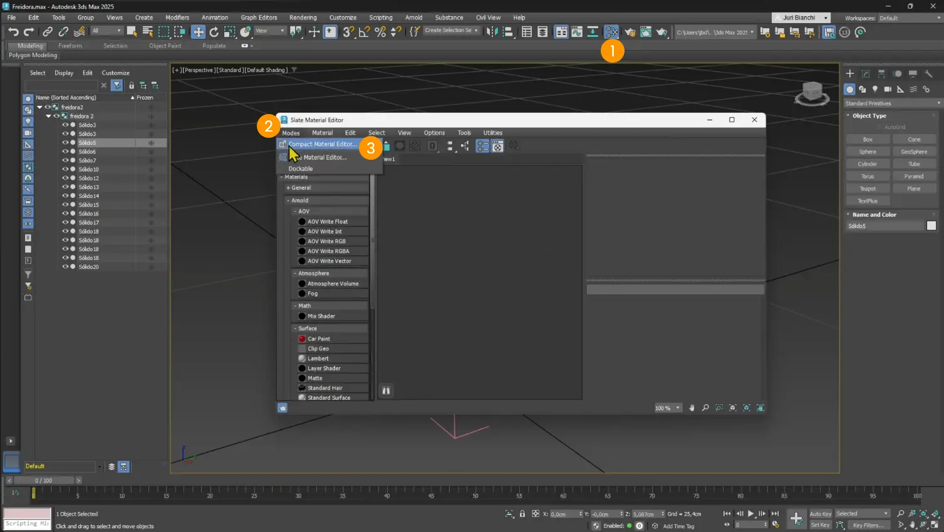944x532 pixels.
Task: Open the Utilities wrench panel icon
Action: (929, 74)
